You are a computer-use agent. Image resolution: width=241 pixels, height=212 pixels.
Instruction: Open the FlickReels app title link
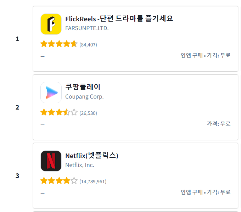[119, 19]
